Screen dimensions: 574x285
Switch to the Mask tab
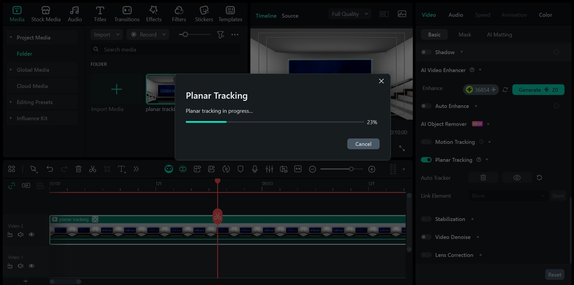tap(464, 34)
